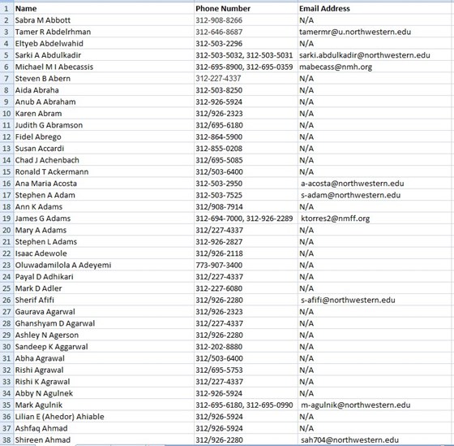Select Fidel Abrego name cell

pyautogui.click(x=104, y=136)
